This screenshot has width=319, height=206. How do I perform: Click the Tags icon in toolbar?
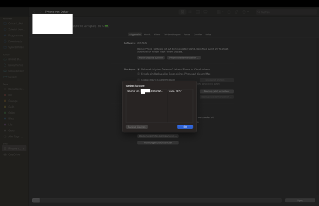tap(236, 12)
